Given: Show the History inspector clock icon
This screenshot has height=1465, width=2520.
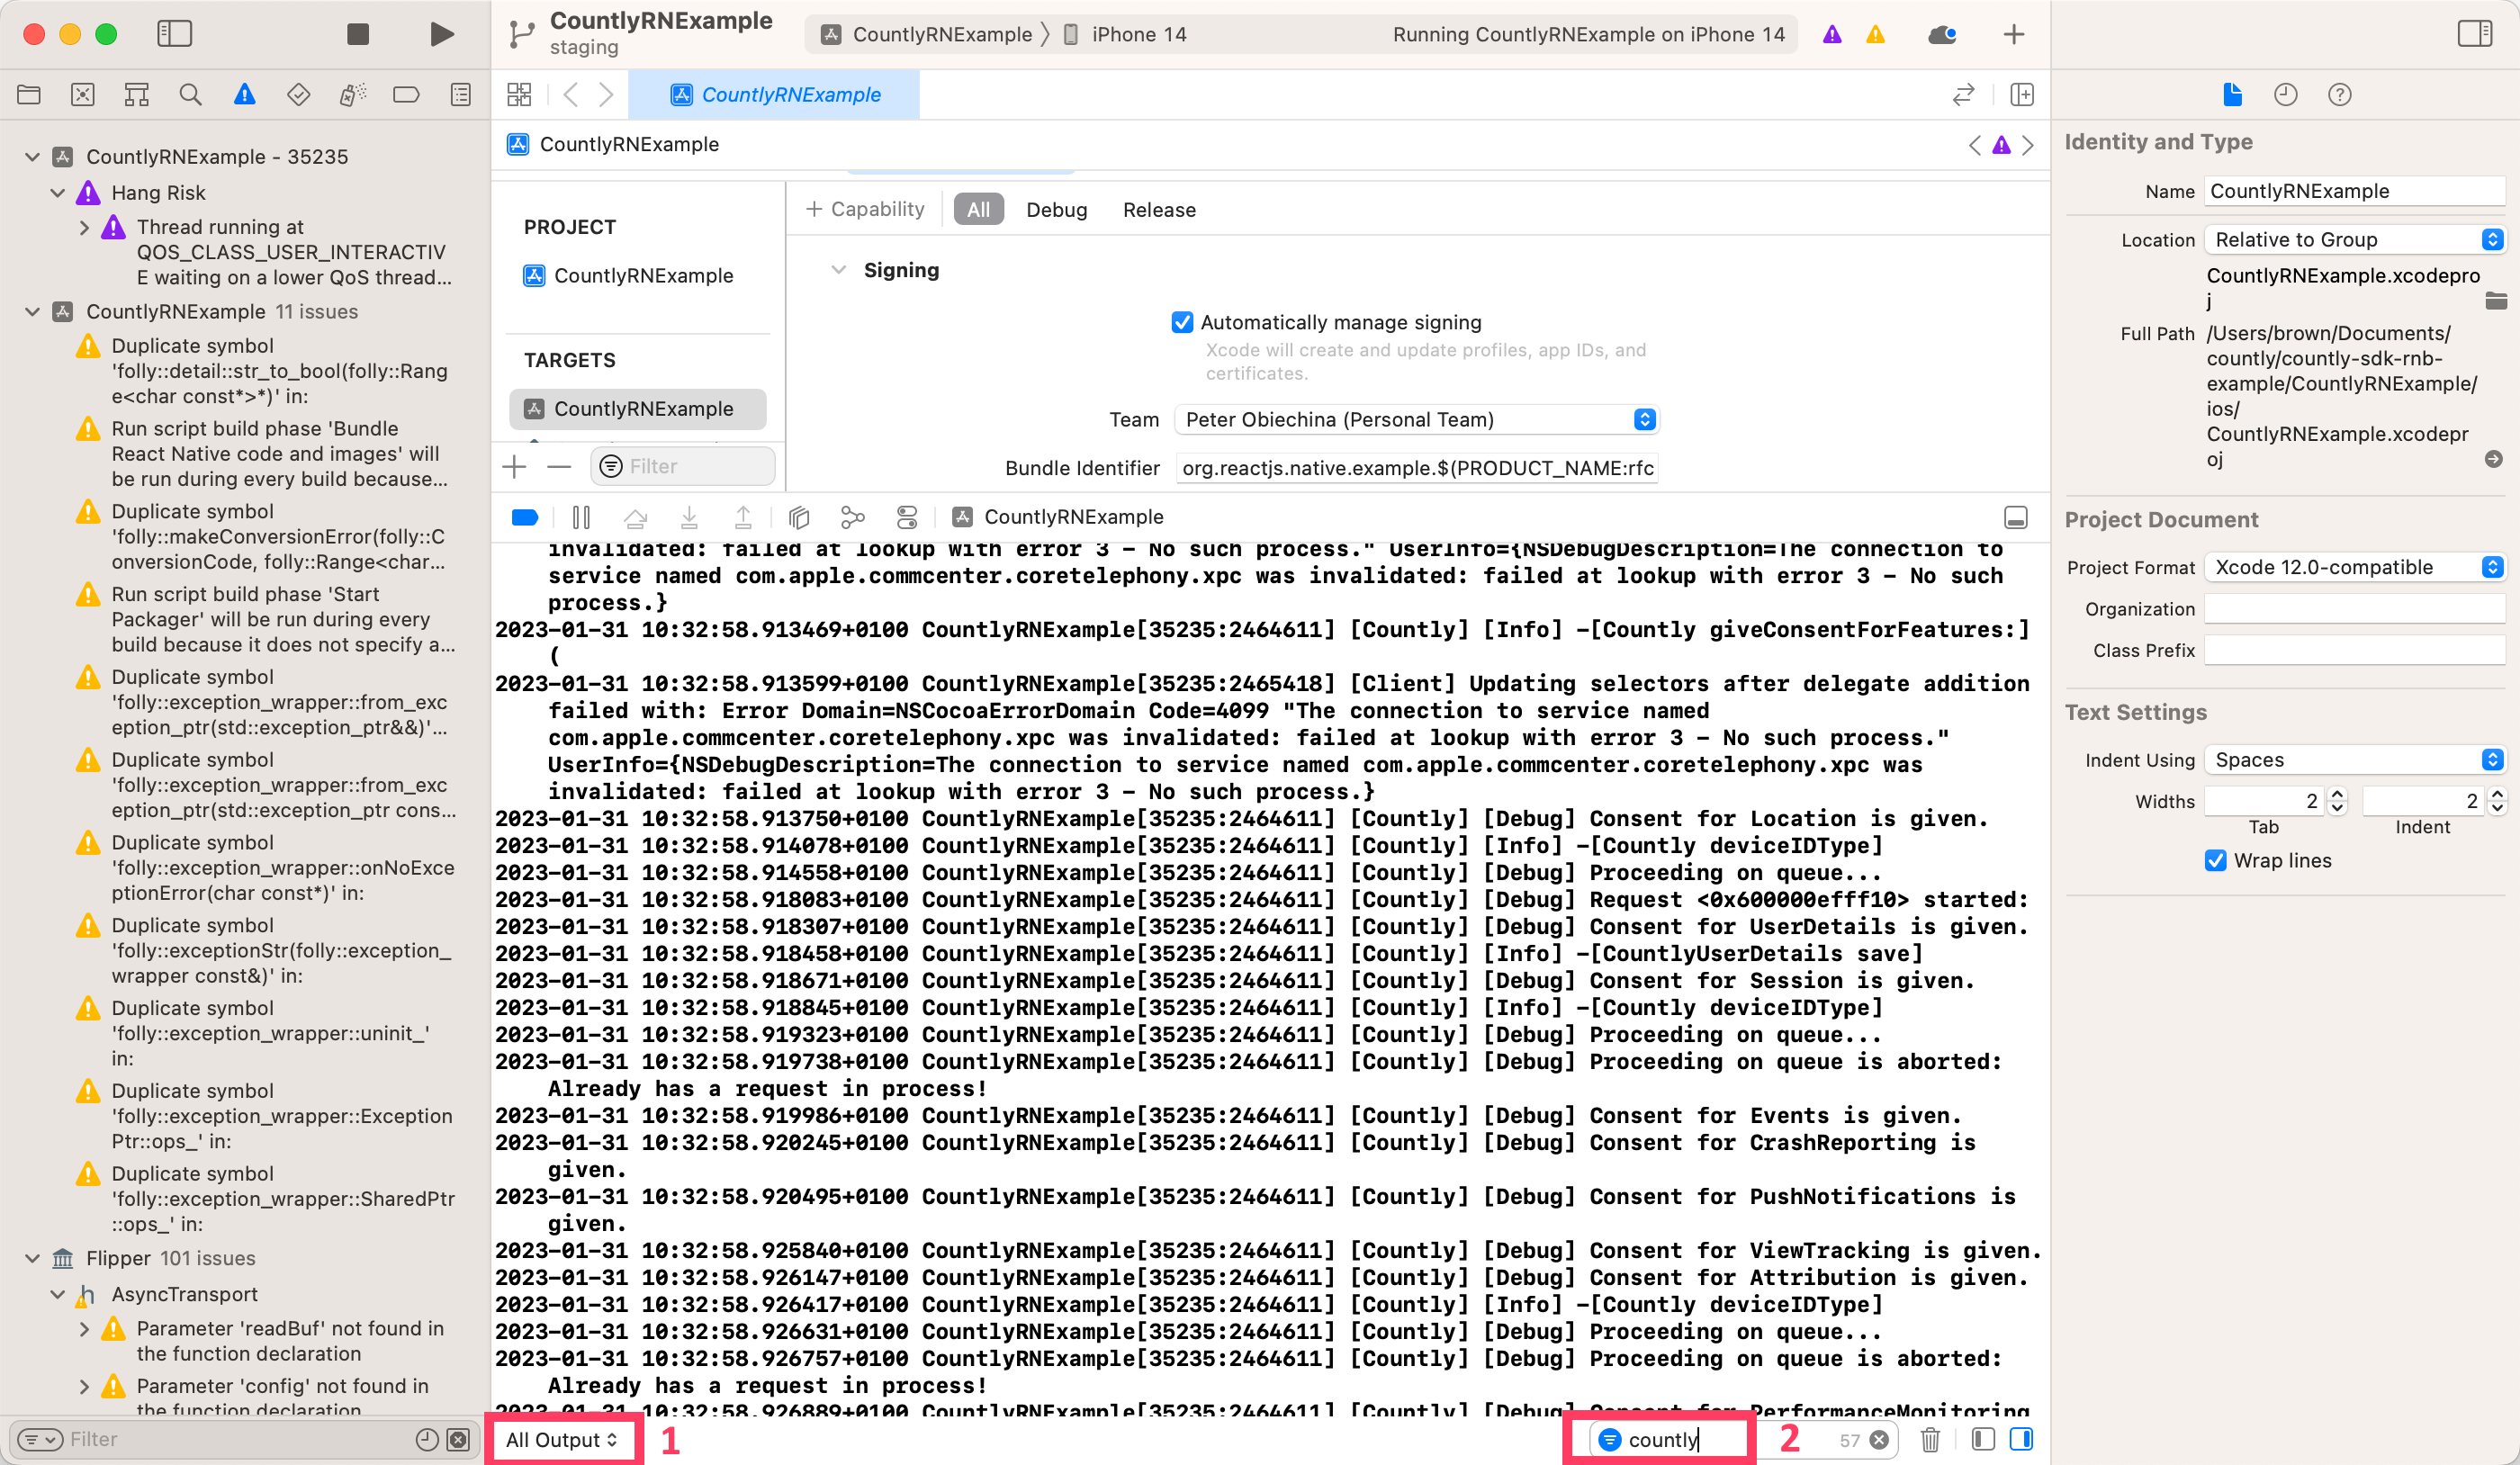Looking at the screenshot, I should point(2286,95).
